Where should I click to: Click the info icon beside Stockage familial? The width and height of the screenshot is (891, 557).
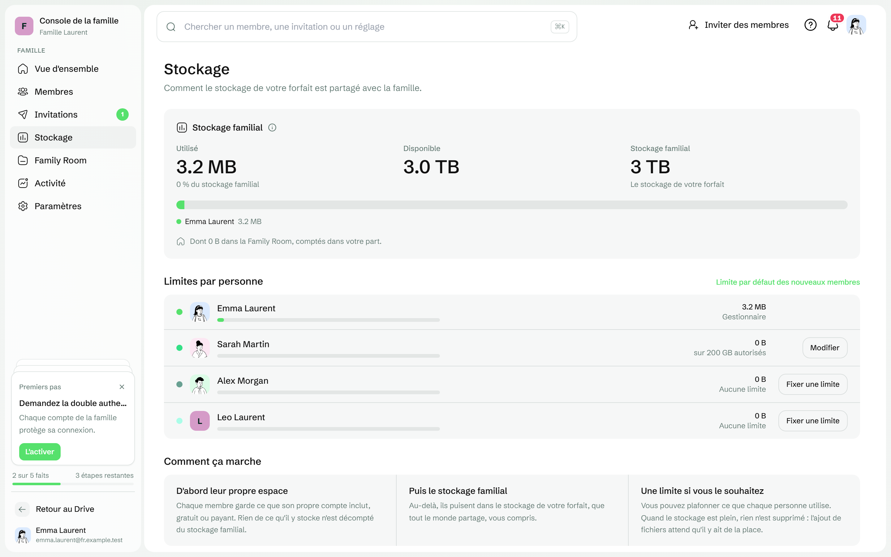pyautogui.click(x=272, y=127)
